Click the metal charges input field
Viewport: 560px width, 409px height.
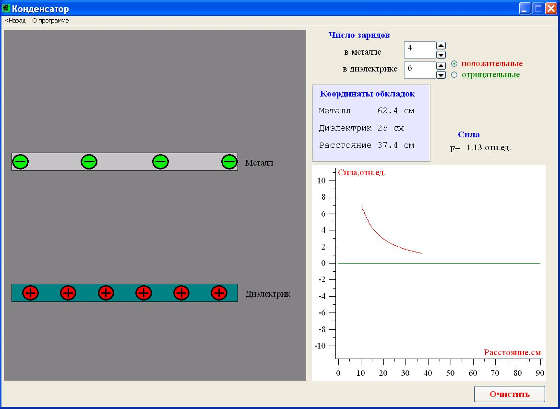point(419,49)
